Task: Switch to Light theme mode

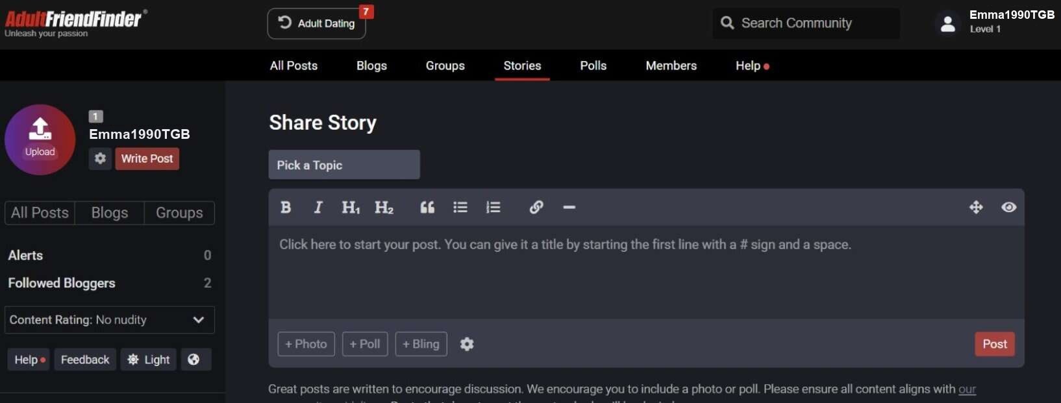Action: [x=149, y=360]
